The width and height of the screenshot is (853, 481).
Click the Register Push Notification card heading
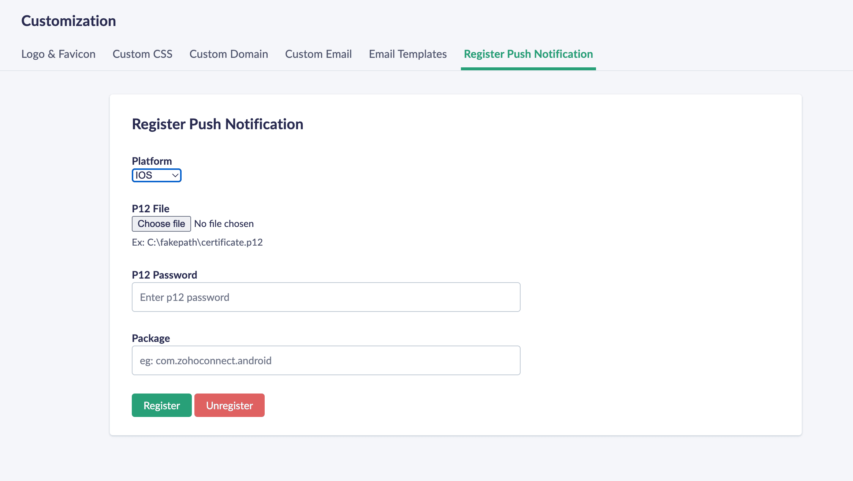pos(217,124)
